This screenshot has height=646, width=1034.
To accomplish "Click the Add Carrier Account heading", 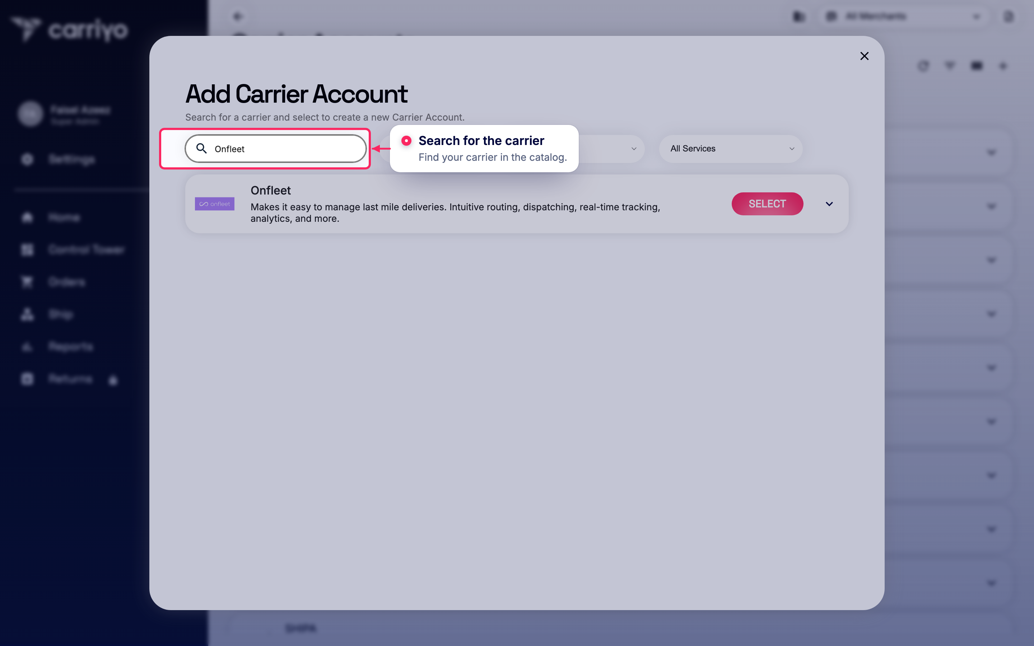I will coord(296,94).
